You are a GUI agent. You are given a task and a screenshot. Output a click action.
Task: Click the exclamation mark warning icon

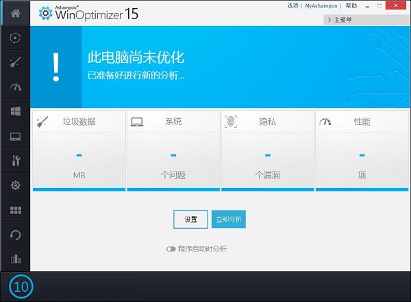[x=56, y=67]
